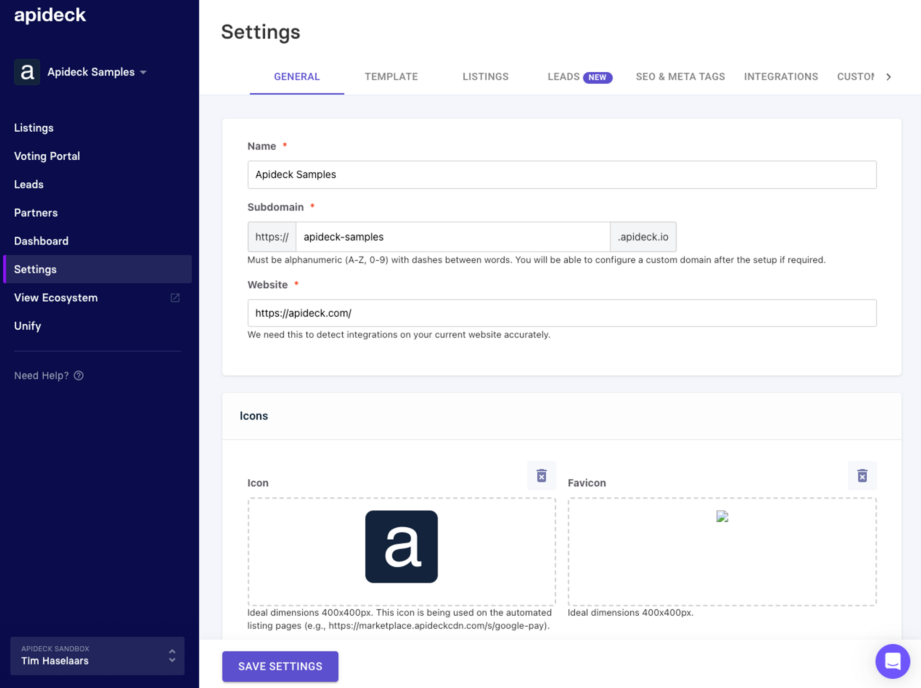
Task: Open View Ecosystem link
Action: tap(56, 297)
